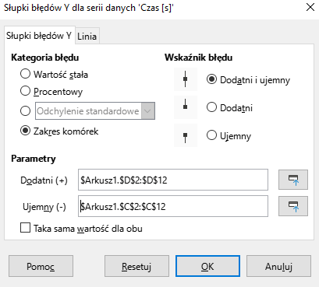Choose the Ujemny error indicator
Viewport: 319px width, 287px height.
[x=211, y=135]
